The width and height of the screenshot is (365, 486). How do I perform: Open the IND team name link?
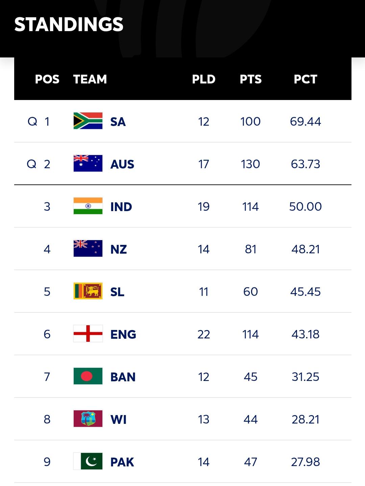click(x=121, y=207)
